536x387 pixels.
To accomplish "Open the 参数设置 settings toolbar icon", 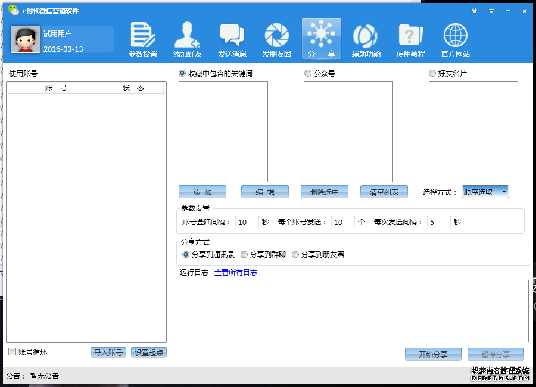I will click(143, 40).
